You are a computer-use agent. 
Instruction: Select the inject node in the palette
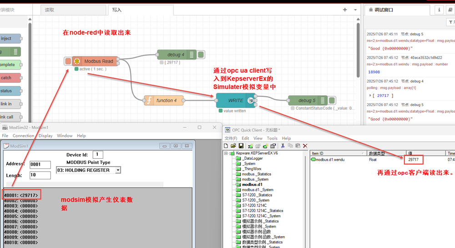click(x=10, y=39)
